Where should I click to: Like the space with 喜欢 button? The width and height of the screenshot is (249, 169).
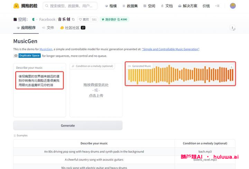coord(83,20)
